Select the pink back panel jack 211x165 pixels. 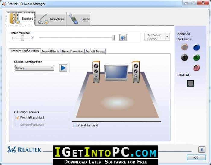(x=196, y=68)
